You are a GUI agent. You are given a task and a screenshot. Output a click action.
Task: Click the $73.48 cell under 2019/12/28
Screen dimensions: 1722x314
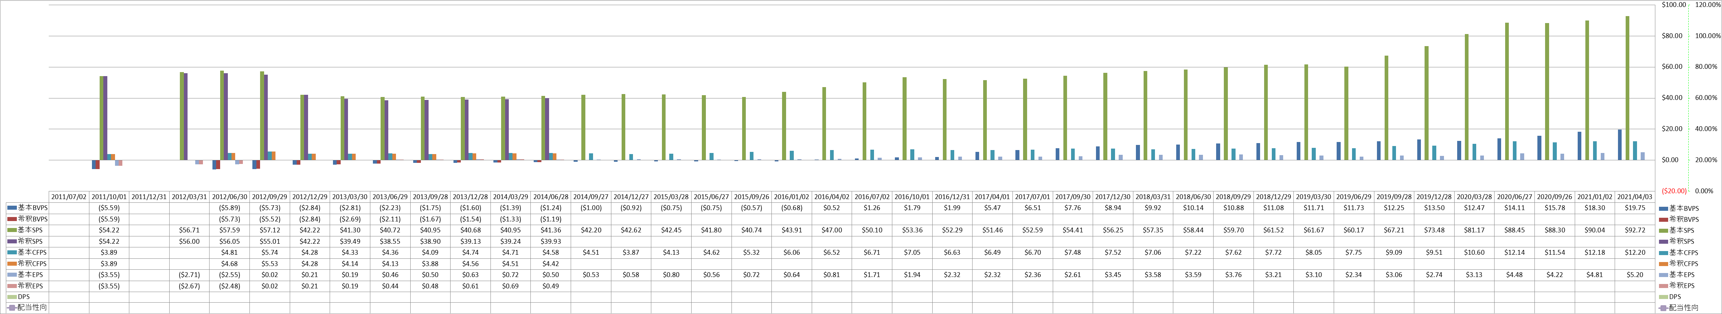(x=1434, y=230)
